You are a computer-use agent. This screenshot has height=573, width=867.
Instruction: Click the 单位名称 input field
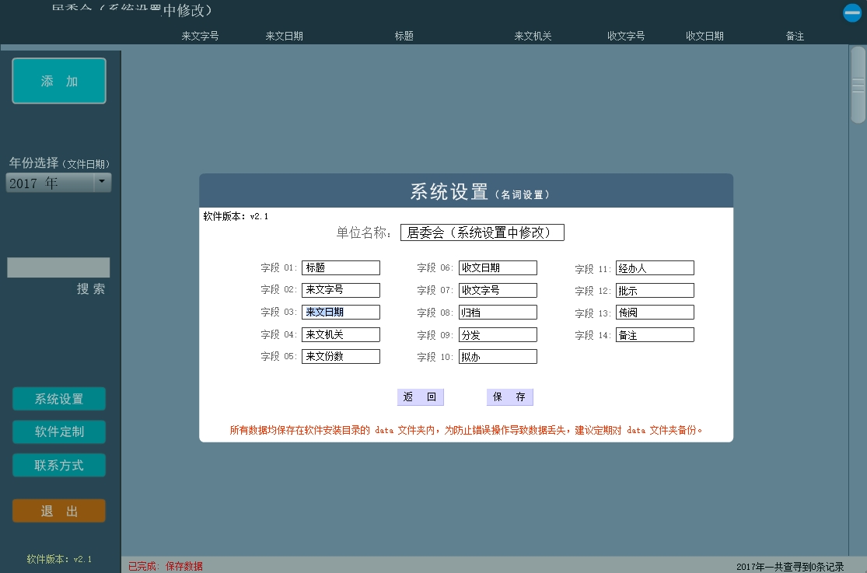pos(482,232)
